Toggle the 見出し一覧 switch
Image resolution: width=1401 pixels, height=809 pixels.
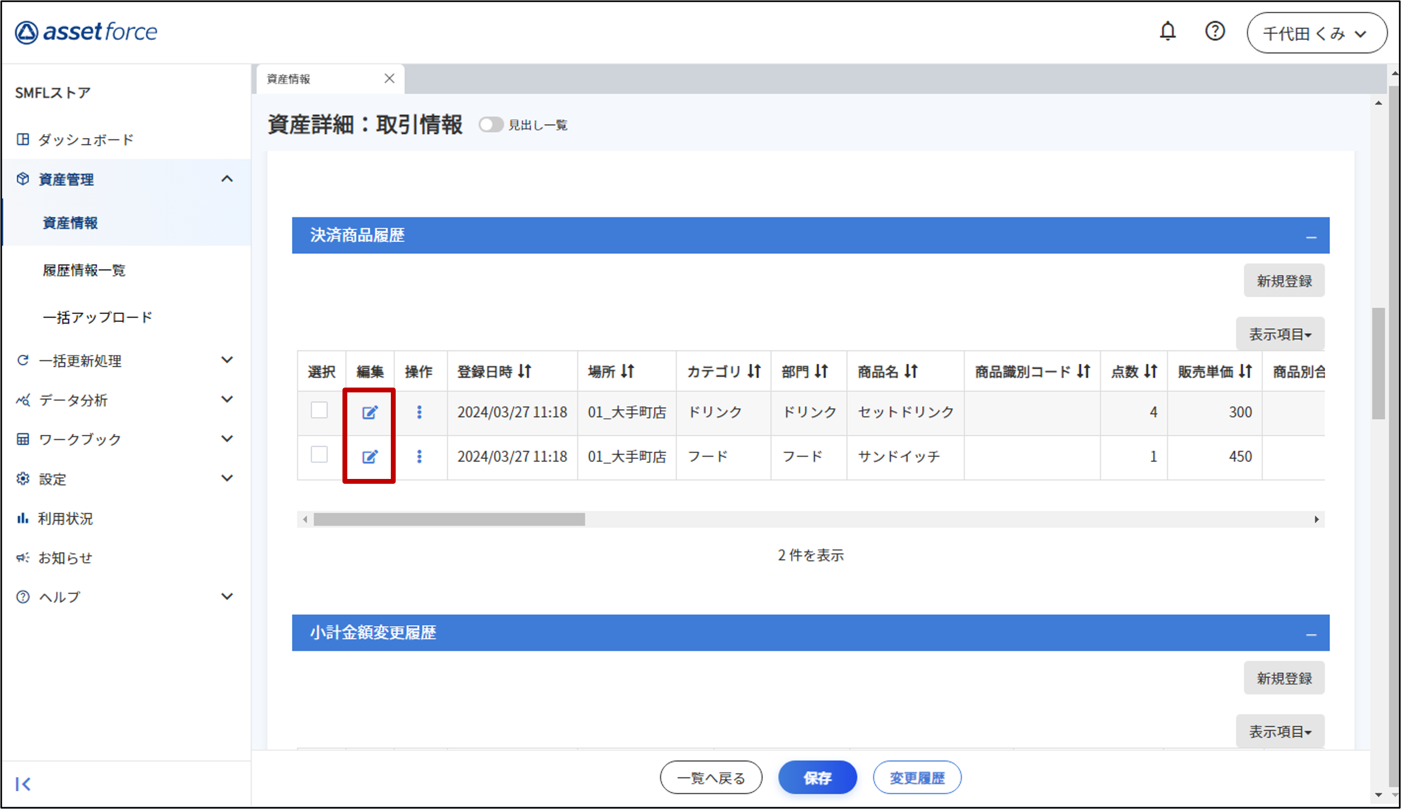pyautogui.click(x=490, y=125)
